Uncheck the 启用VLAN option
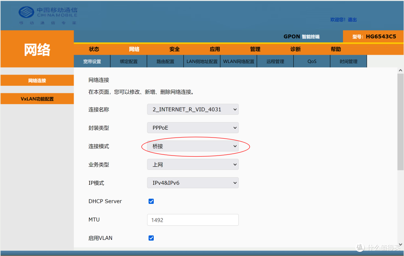The height and width of the screenshot is (256, 404). 151,238
